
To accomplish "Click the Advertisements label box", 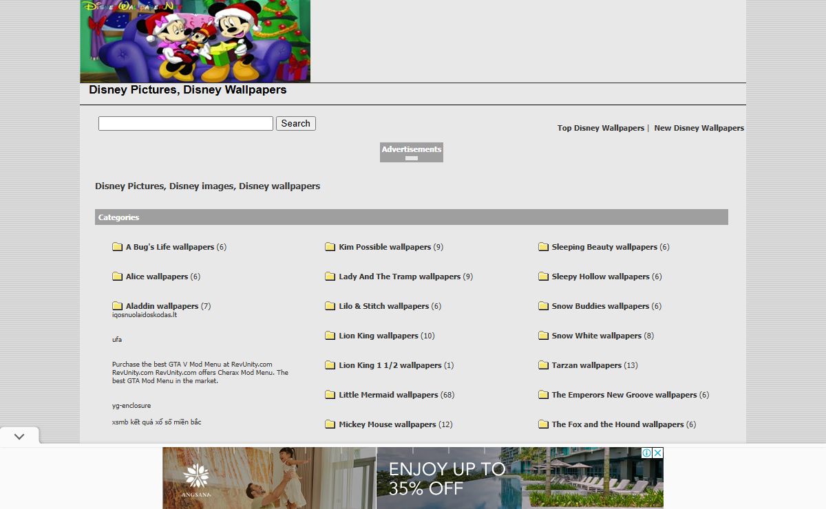I will (x=412, y=153).
